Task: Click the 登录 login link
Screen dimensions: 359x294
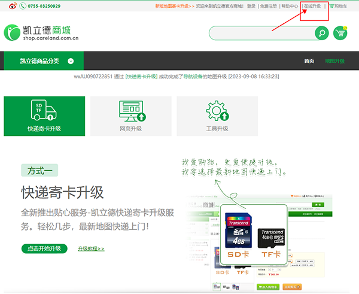Action: 251,6
